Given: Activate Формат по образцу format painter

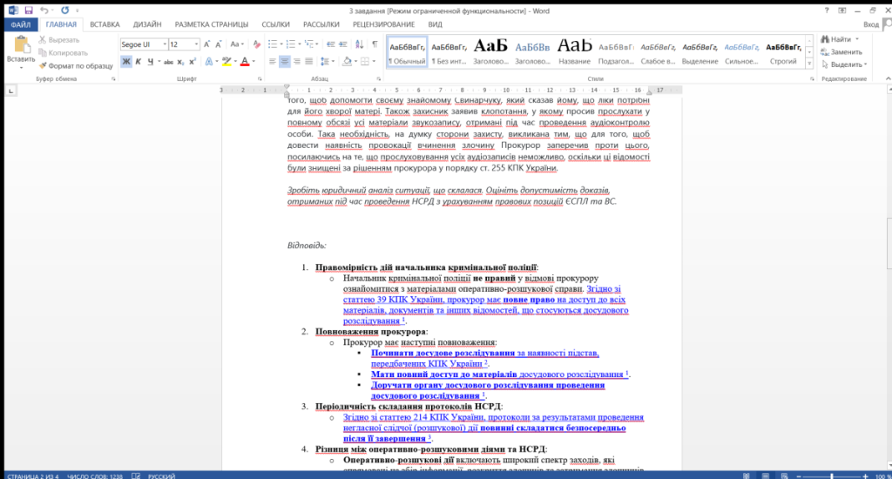Looking at the screenshot, I should pos(76,66).
